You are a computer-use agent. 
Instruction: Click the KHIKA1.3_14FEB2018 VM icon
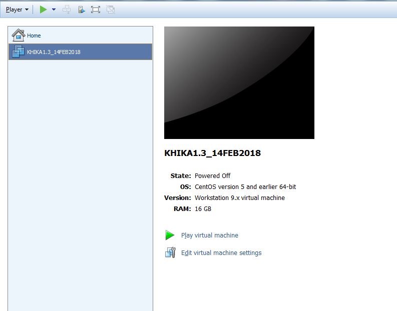point(18,51)
